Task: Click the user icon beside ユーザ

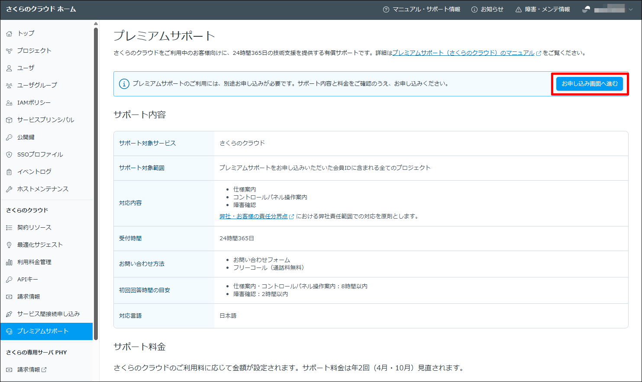Action: 9,68
